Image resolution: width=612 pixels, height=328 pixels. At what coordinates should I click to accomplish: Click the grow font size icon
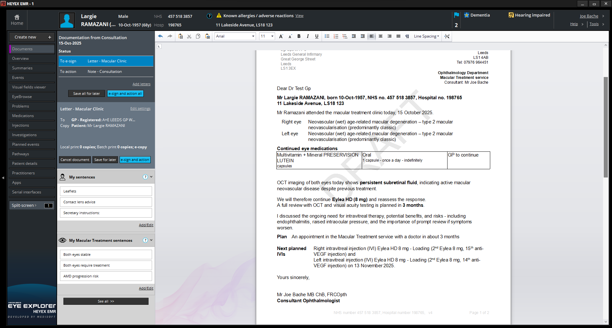(x=281, y=36)
